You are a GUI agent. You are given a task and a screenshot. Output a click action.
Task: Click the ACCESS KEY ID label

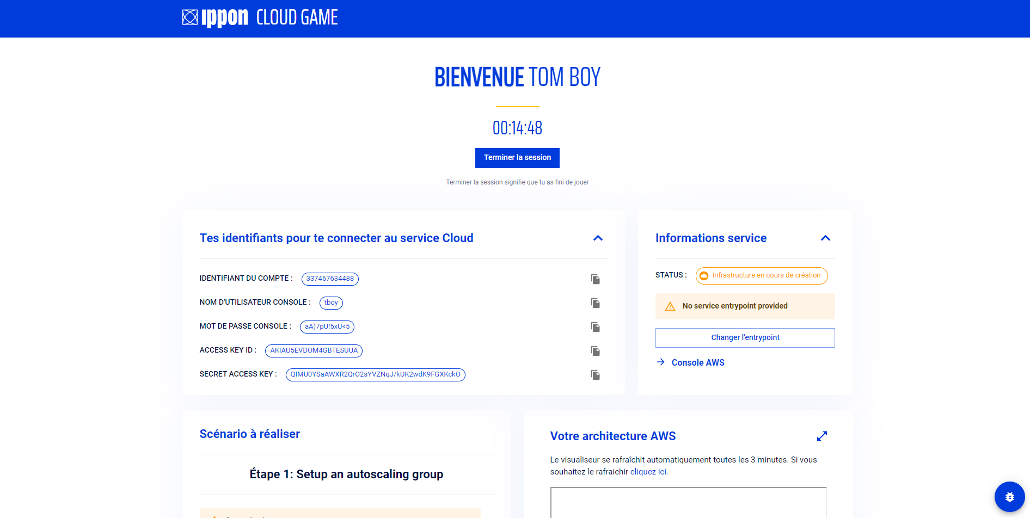[228, 350]
